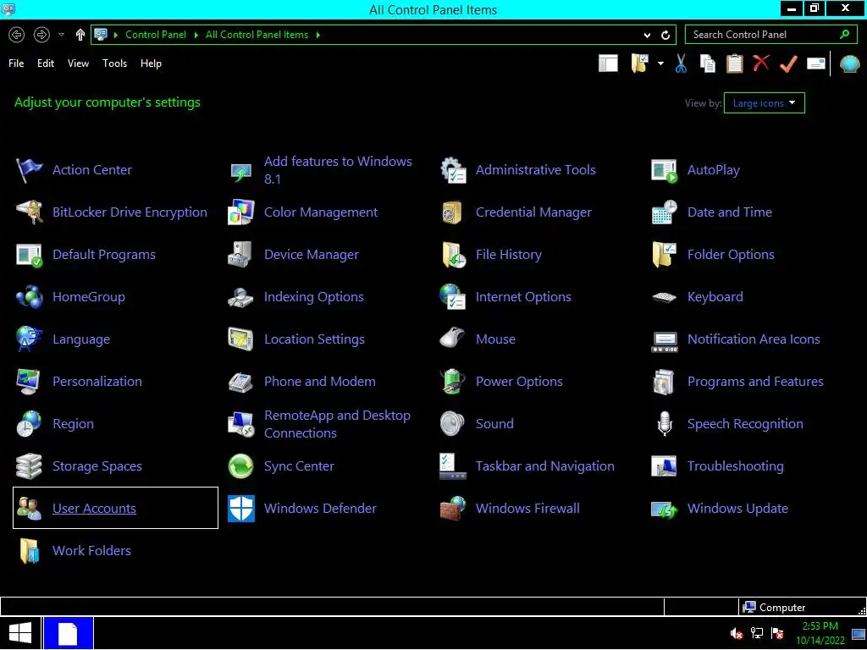
Task: Click the orange checkmark Properties icon
Action: (x=788, y=63)
